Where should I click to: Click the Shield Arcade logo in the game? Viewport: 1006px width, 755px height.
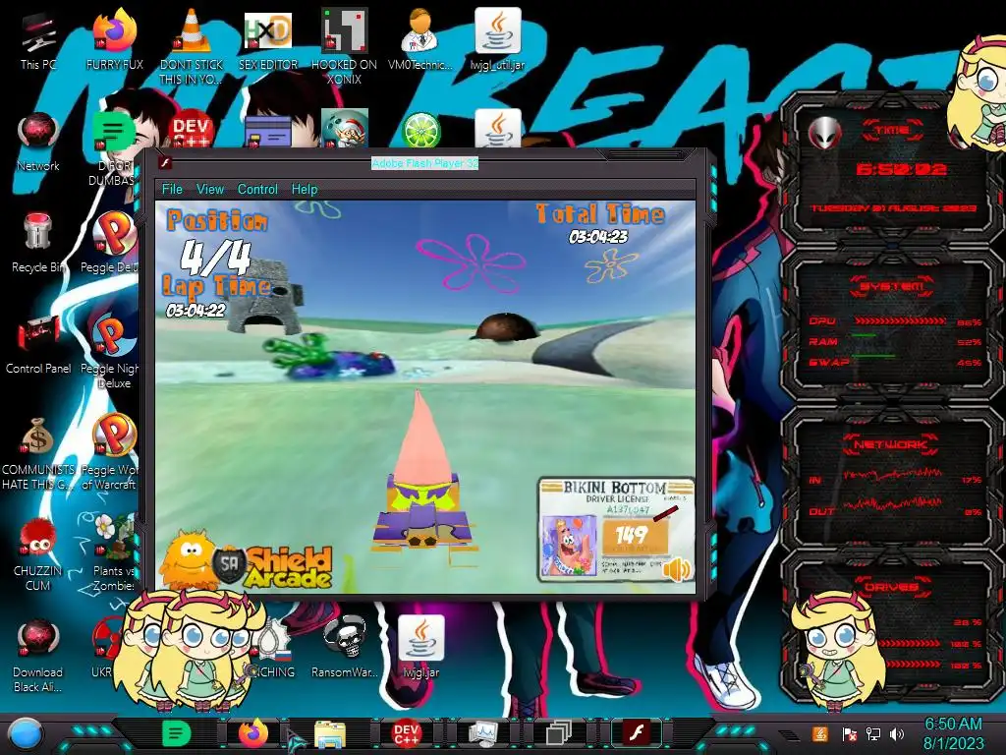(248, 559)
